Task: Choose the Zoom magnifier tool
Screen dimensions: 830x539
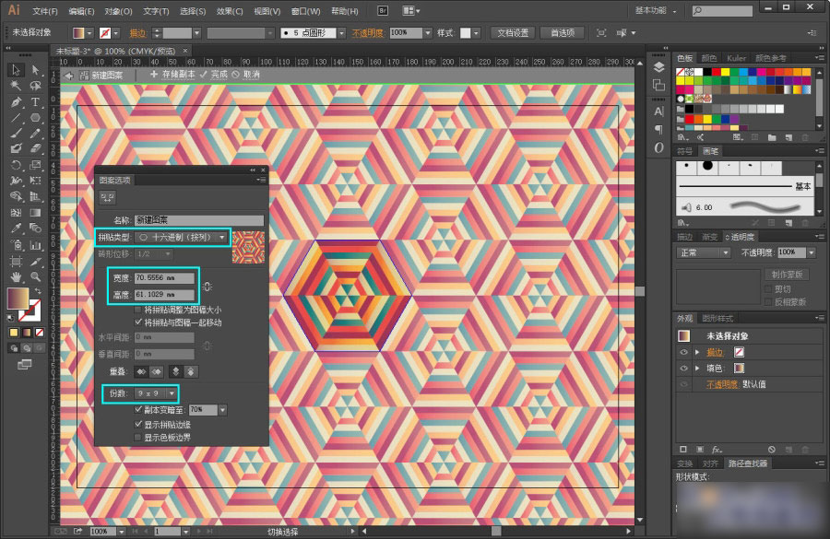Action: pyautogui.click(x=36, y=275)
